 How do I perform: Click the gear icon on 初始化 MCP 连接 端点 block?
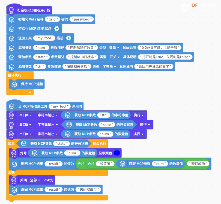[56, 28]
